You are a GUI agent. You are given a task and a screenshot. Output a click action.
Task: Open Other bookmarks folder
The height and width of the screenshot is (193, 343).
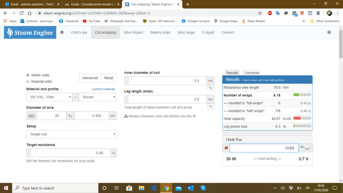(x=325, y=21)
